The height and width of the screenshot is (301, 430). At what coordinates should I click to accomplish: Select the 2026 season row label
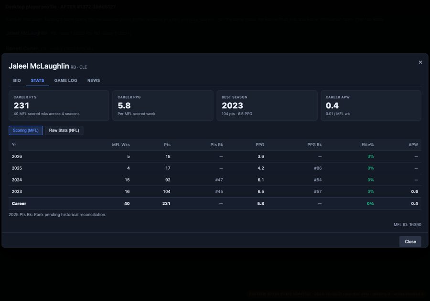[x=17, y=156]
